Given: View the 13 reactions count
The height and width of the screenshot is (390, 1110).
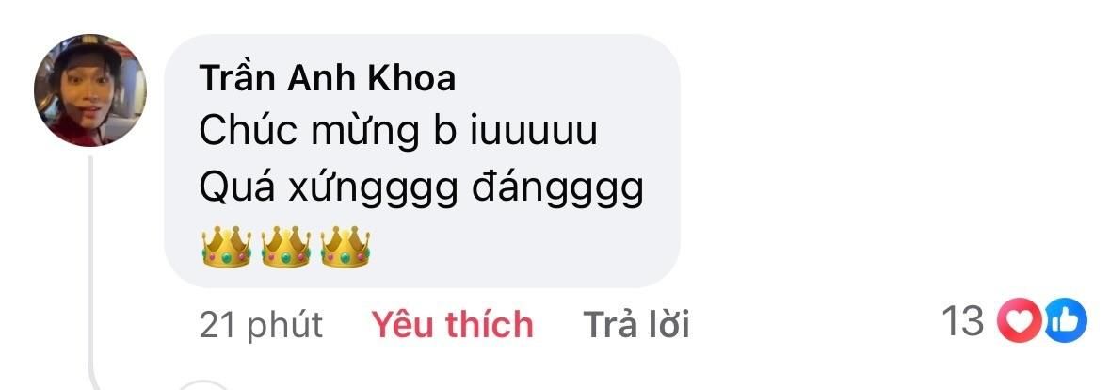Looking at the screenshot, I should [1014, 321].
